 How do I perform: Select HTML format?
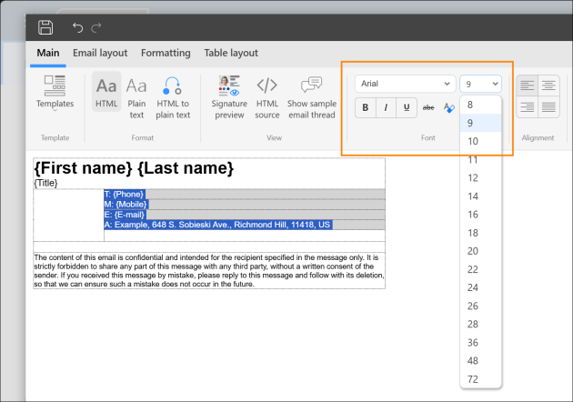[106, 93]
